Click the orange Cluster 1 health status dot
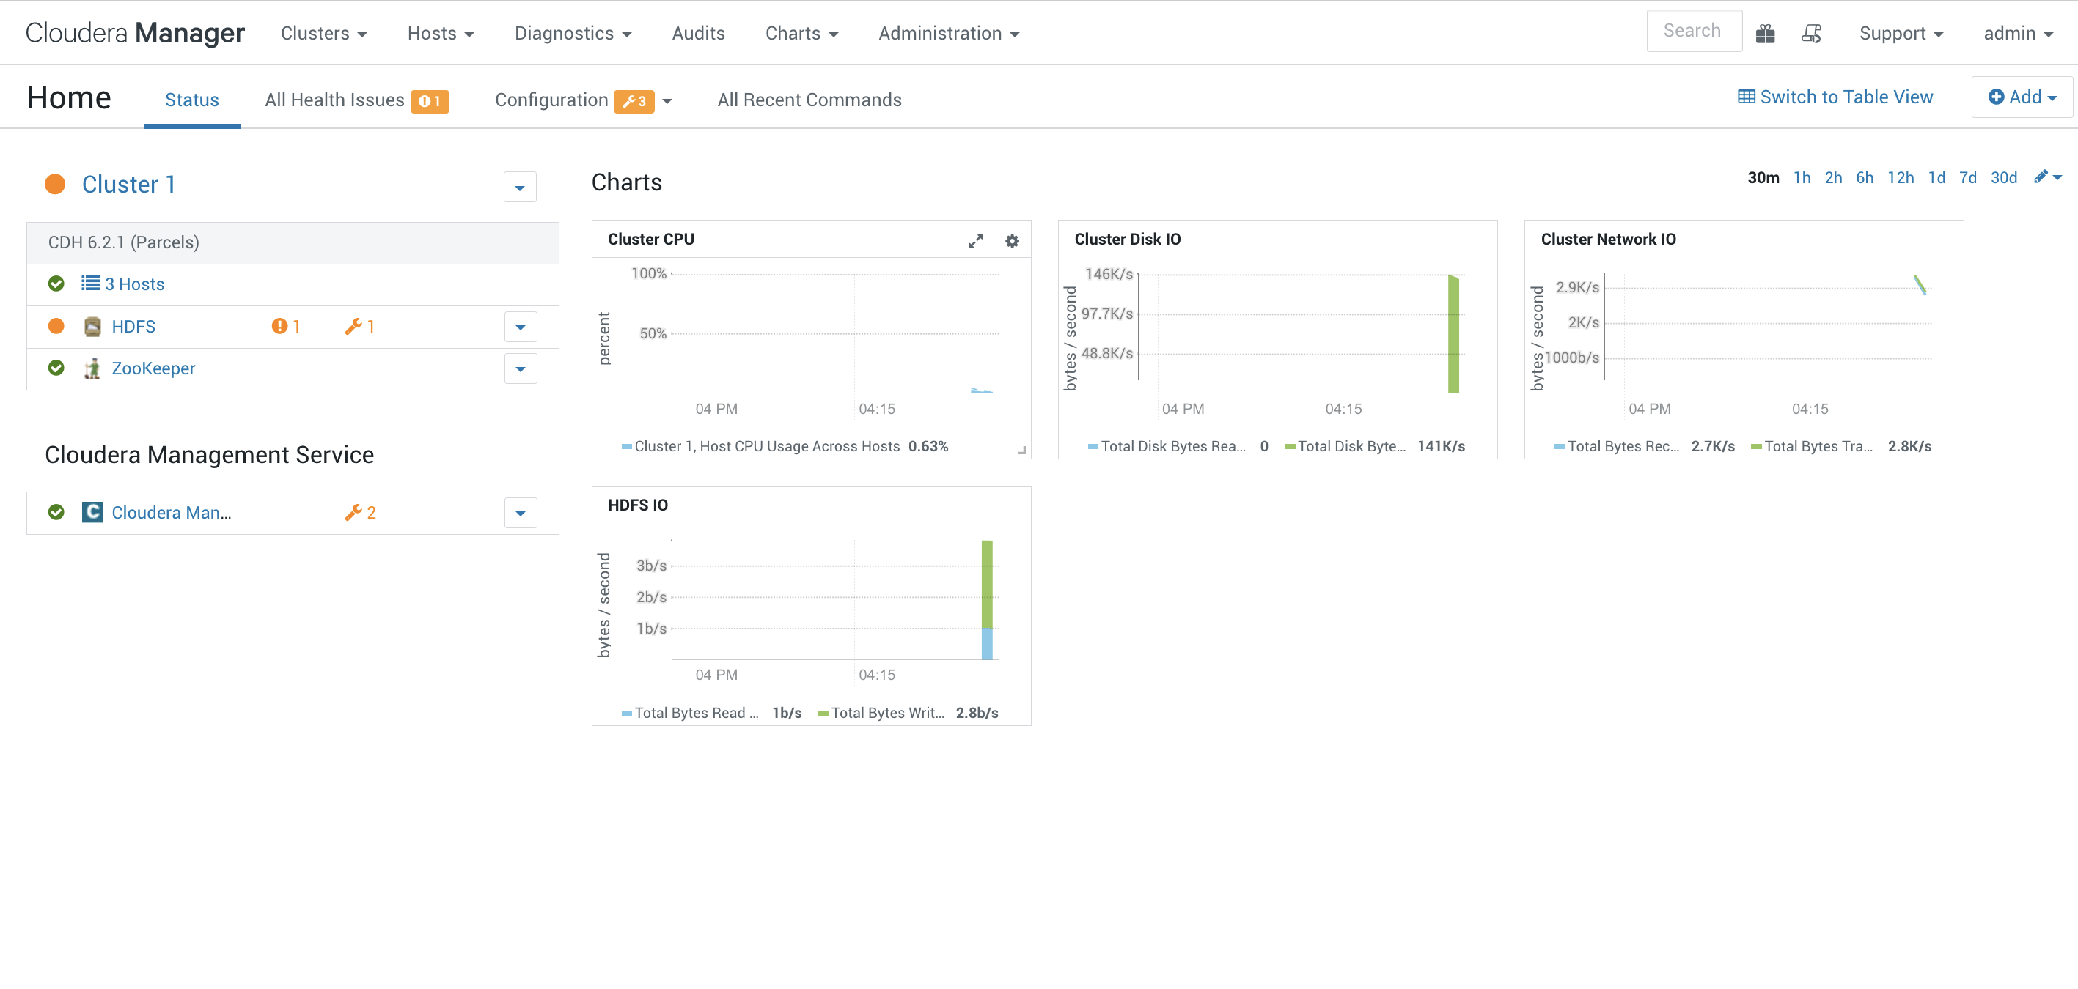Screen dimensions: 2078x989 [x=55, y=184]
